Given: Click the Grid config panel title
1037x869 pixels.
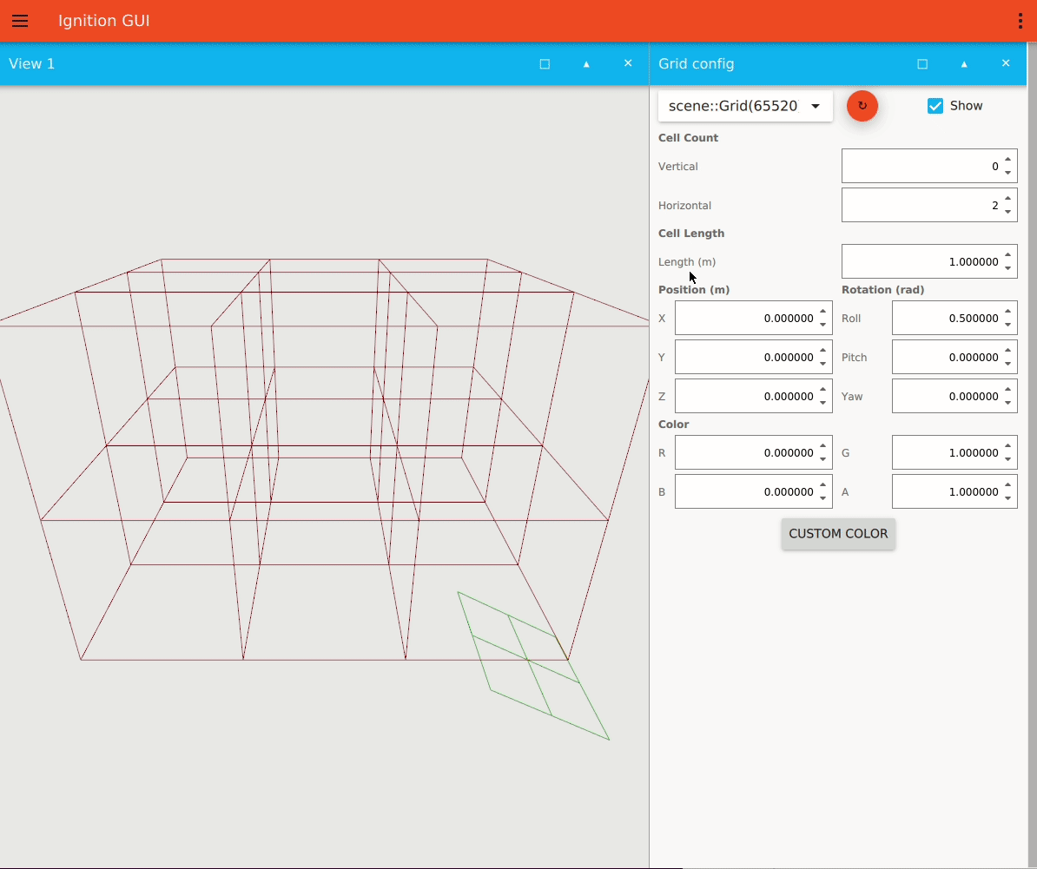Looking at the screenshot, I should coord(696,64).
